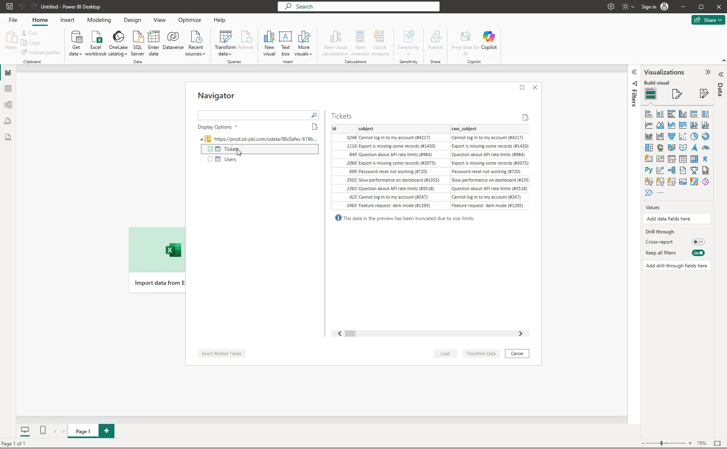Click preview horizontal scrollbar right arrow
The height and width of the screenshot is (449, 727).
521,334
